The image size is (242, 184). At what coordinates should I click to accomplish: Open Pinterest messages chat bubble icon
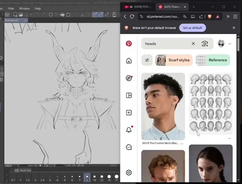pyautogui.click(x=129, y=147)
